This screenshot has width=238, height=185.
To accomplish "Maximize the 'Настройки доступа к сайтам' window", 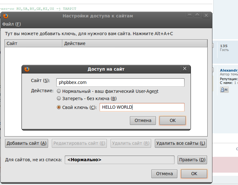I will pyautogui.click(x=197, y=15).
